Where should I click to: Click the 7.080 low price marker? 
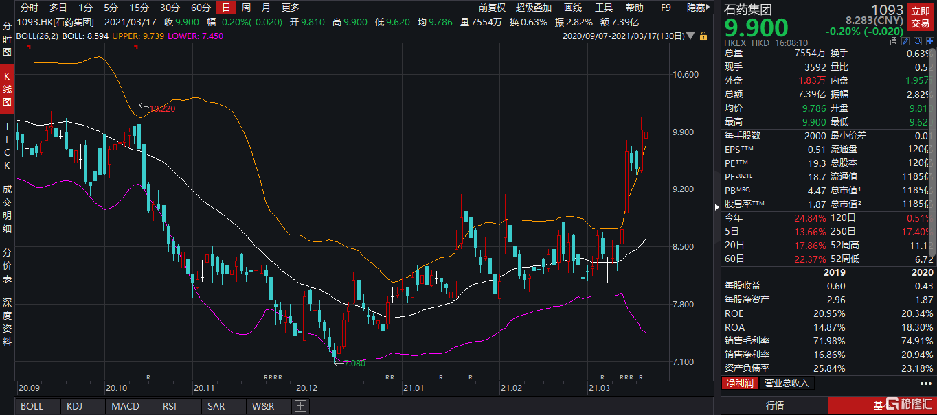pos(354,363)
